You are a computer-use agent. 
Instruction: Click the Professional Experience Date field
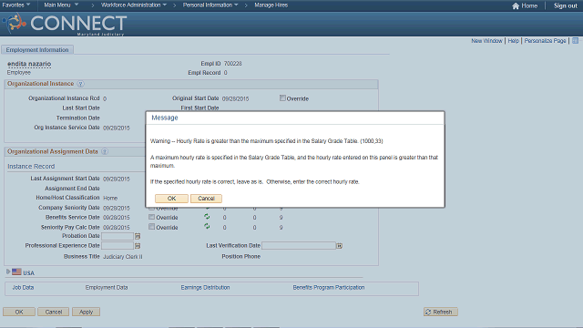coord(118,246)
